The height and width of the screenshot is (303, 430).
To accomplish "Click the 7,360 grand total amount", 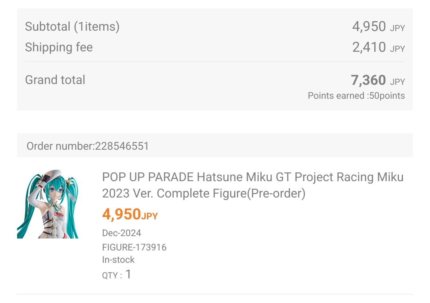I will click(368, 80).
